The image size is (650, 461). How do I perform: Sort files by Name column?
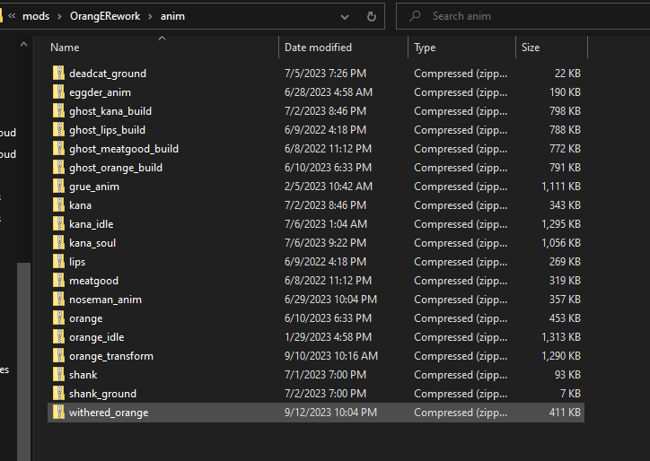(65, 48)
